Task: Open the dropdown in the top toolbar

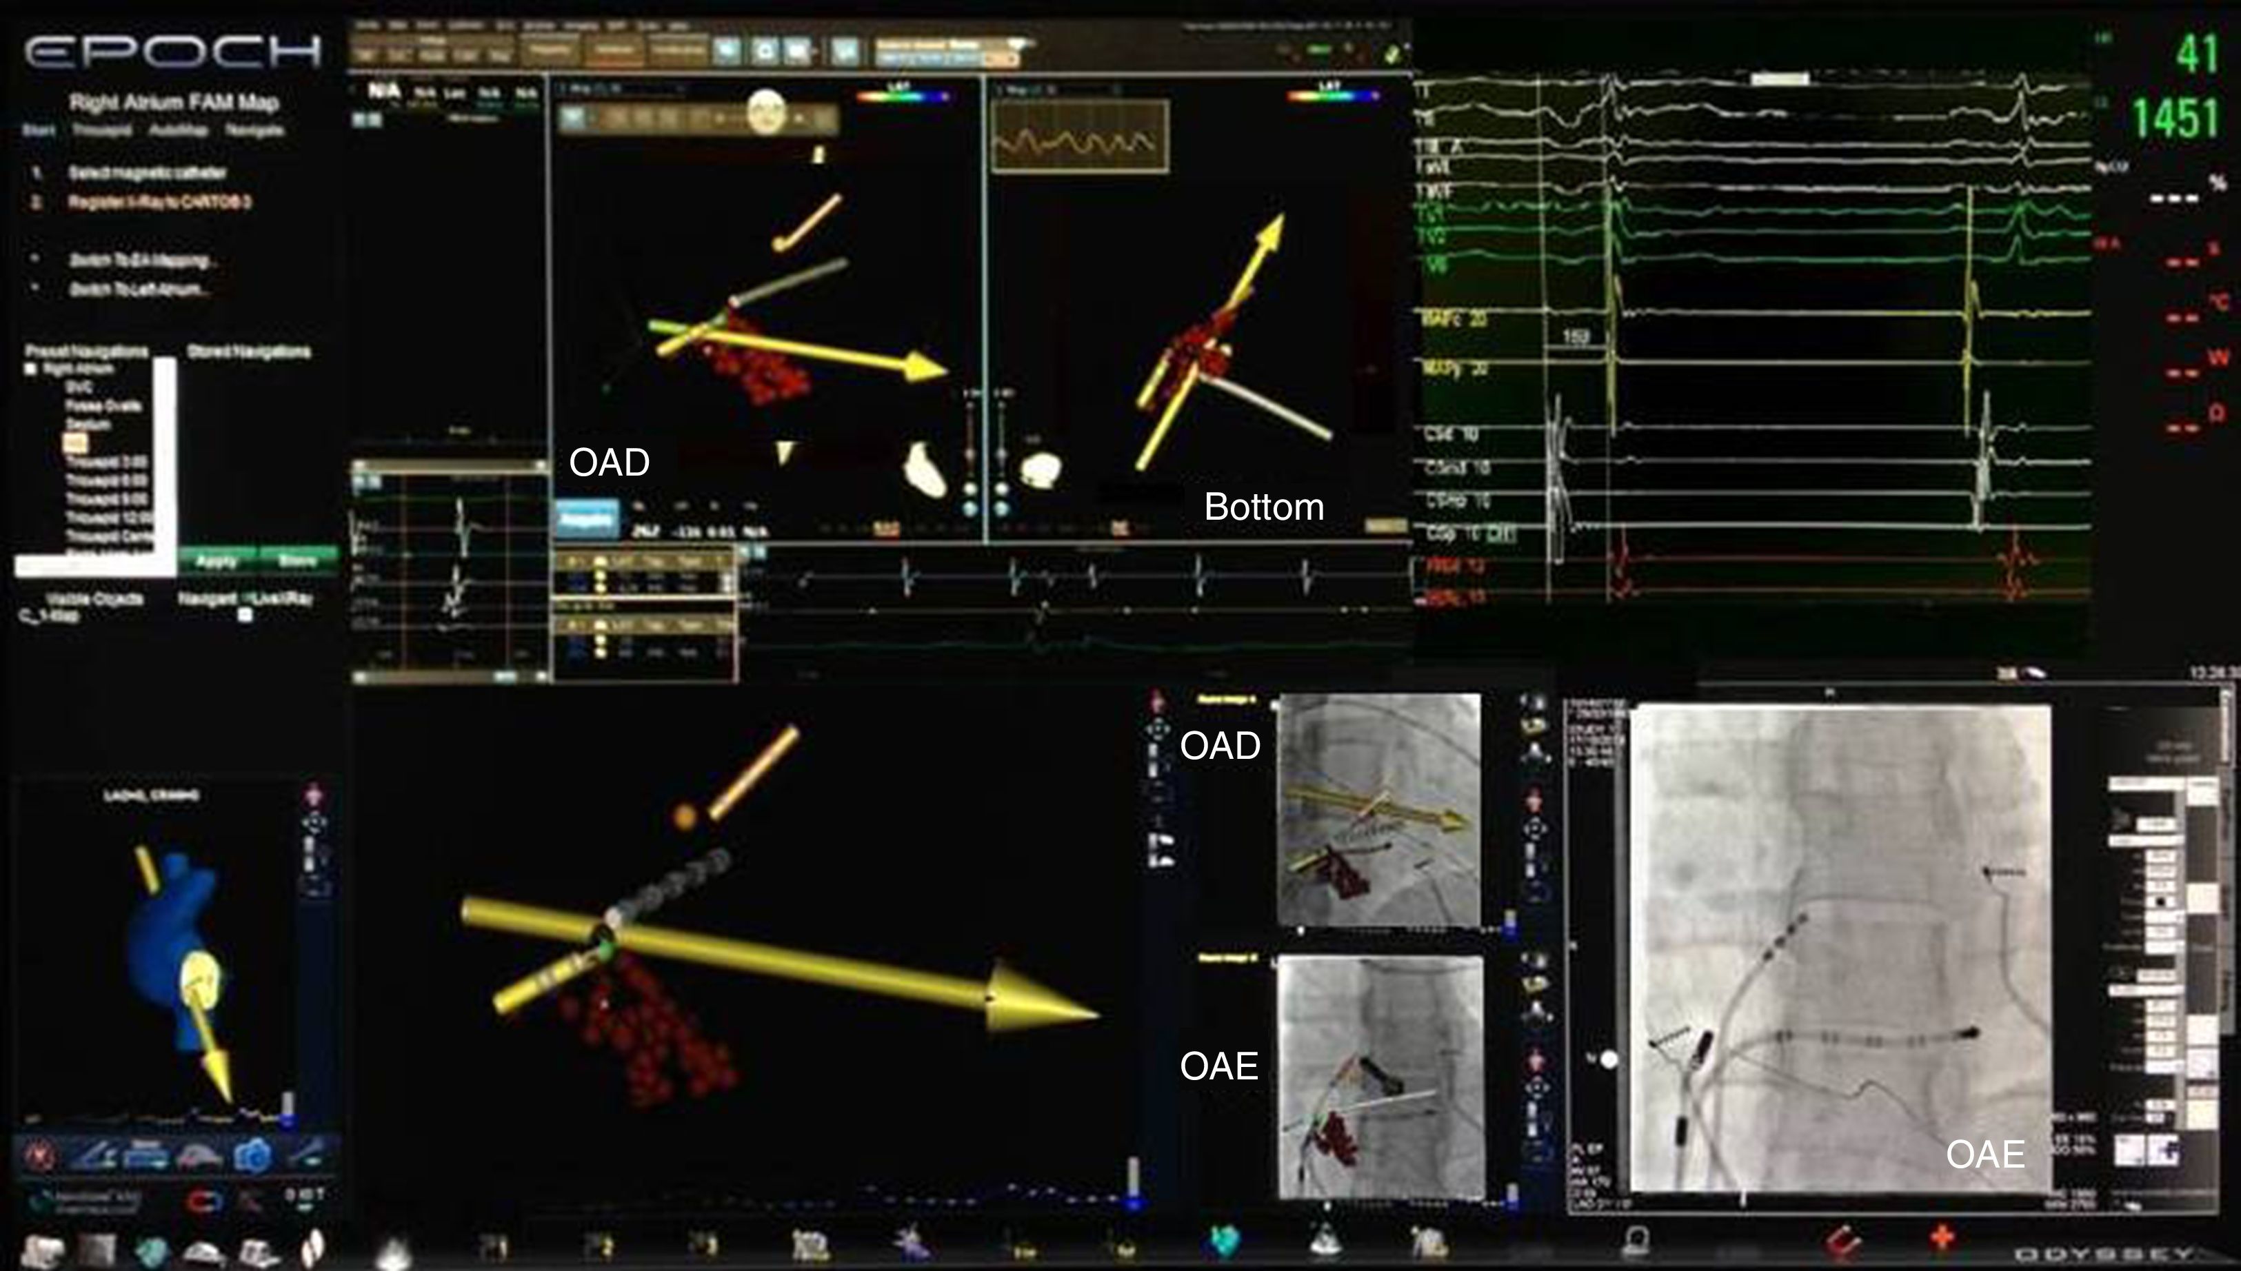Action: pyautogui.click(x=1018, y=43)
